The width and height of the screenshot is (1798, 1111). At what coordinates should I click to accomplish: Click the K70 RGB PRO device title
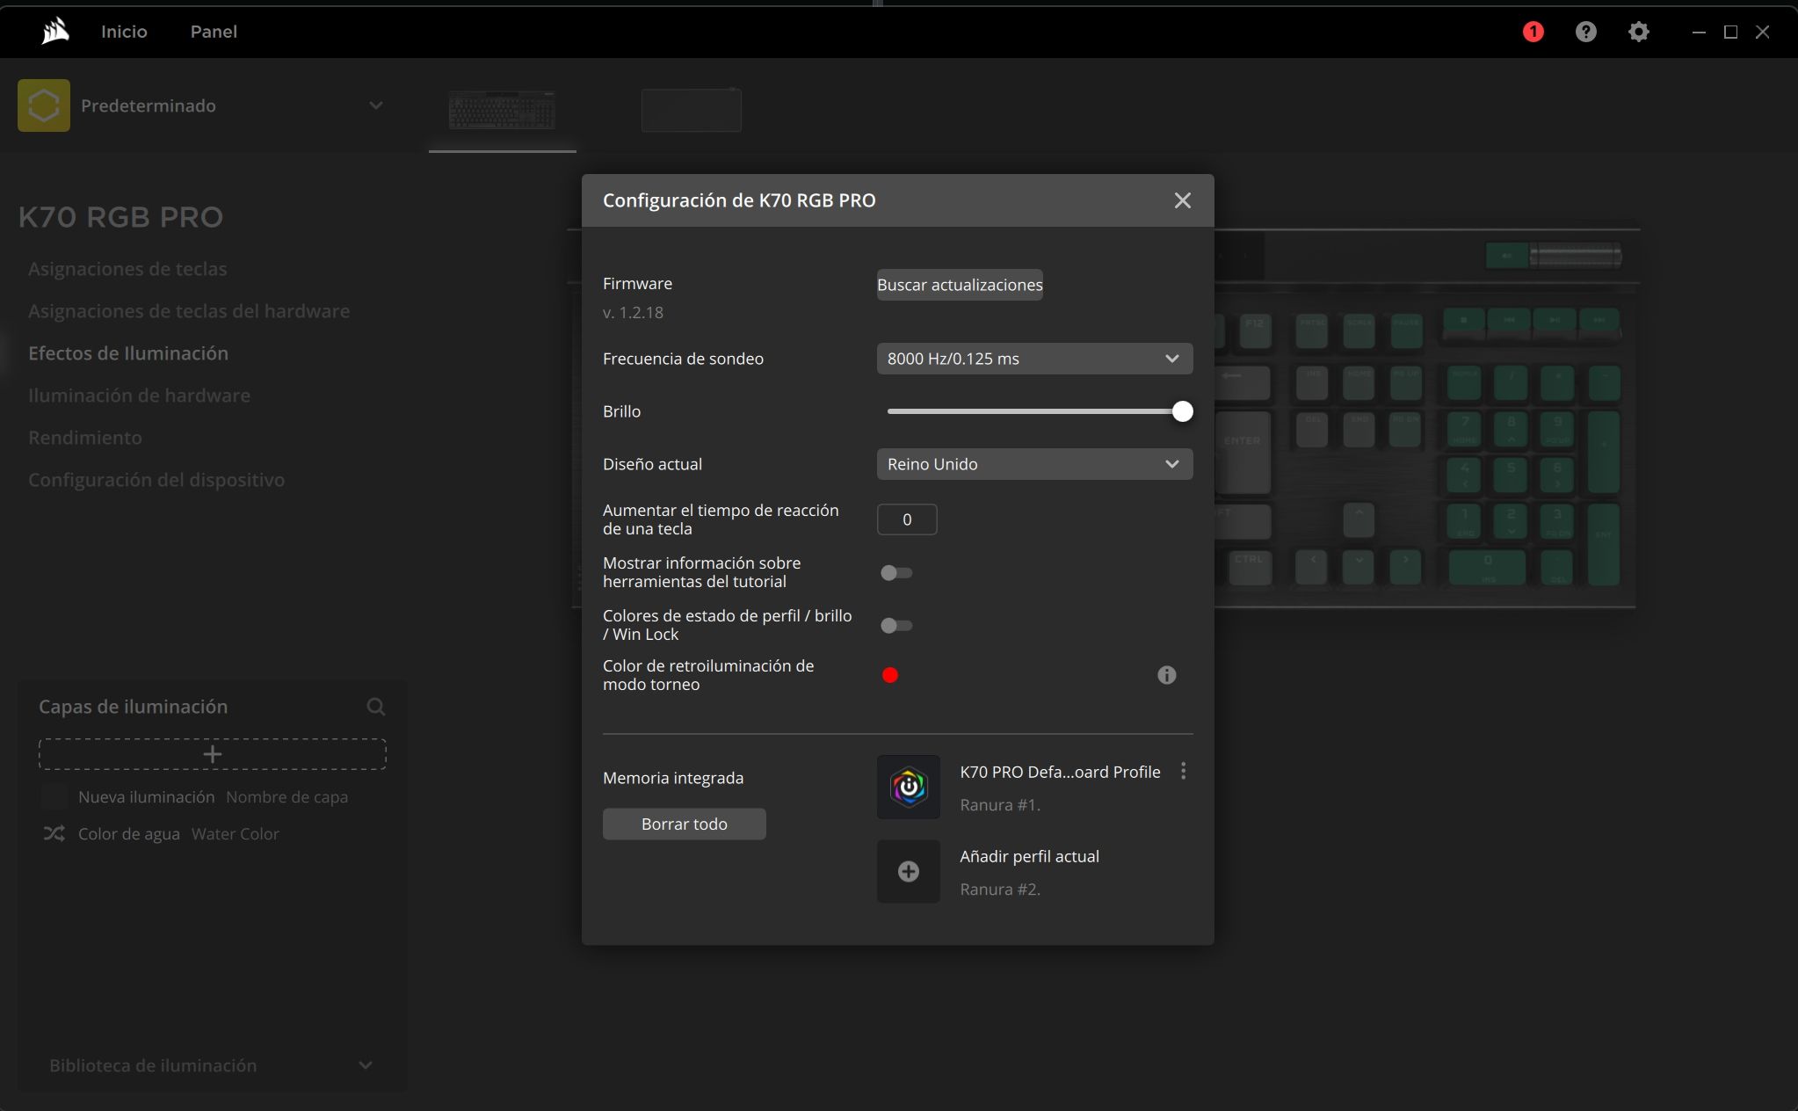pos(121,217)
